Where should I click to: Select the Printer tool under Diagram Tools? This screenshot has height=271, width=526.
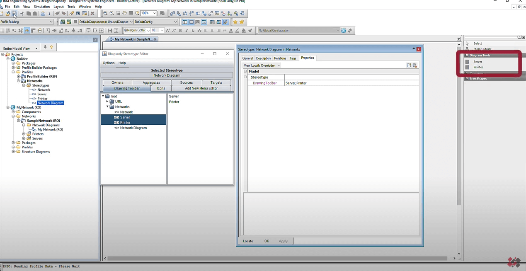coord(478,67)
